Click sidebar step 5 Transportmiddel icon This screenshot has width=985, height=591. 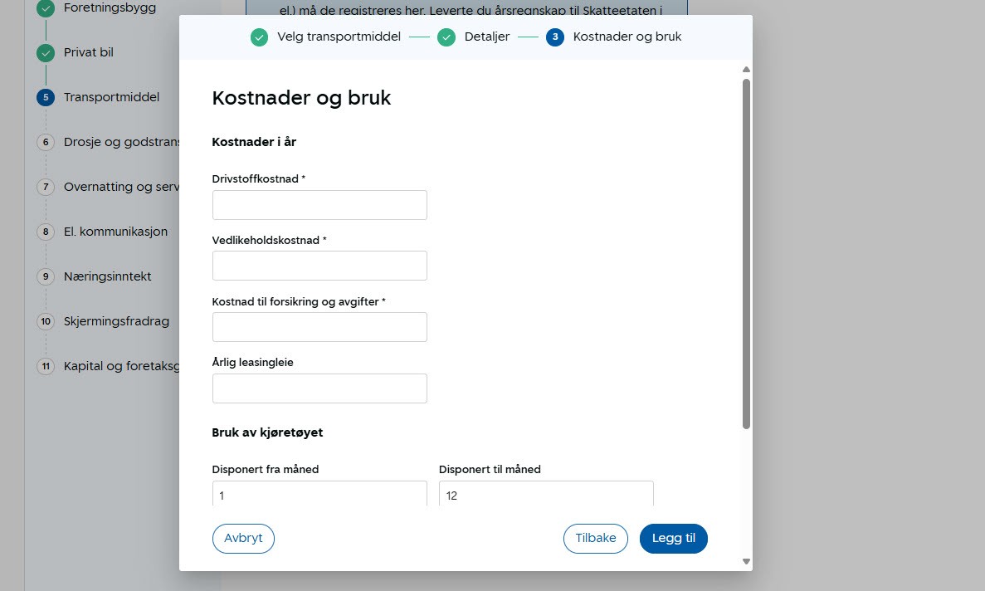pos(46,97)
